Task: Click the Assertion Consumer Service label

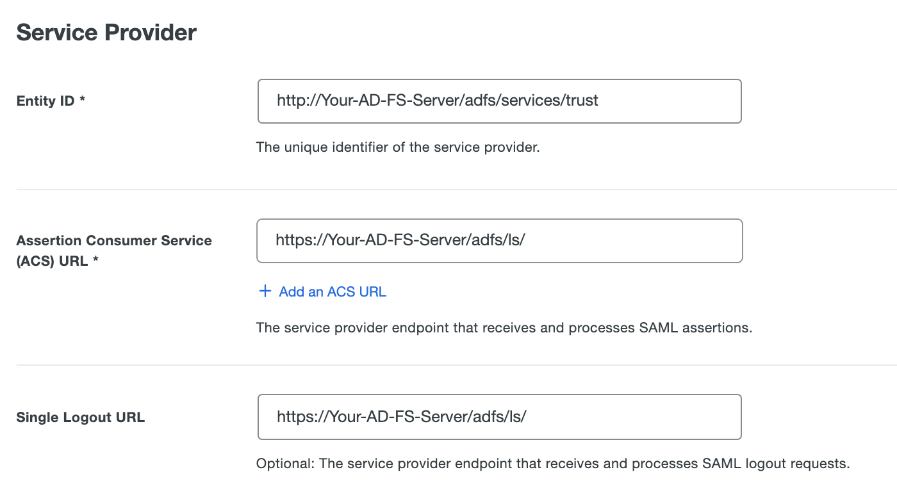Action: coord(113,240)
